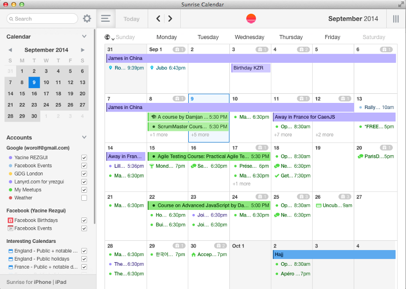Screen dimensions: 406x289
Task: Open the iPhone link in footer
Action: [42, 282]
